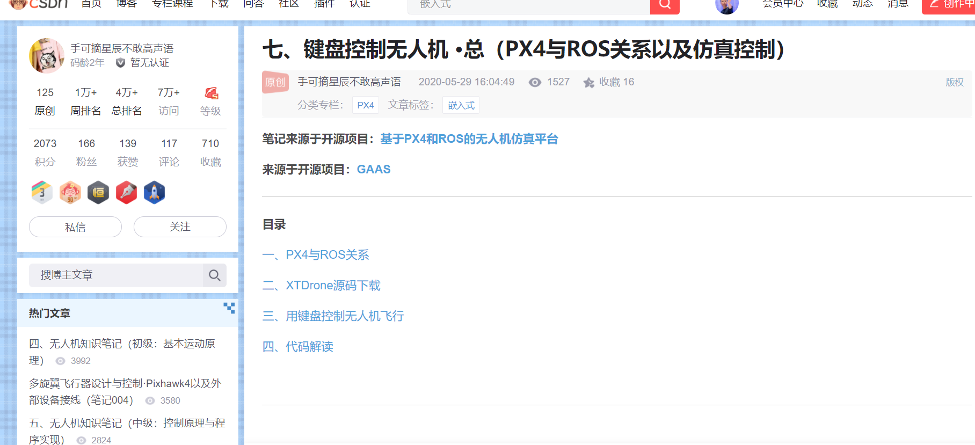Open the 认证 menu item
This screenshot has height=445, width=975.
(360, 4)
